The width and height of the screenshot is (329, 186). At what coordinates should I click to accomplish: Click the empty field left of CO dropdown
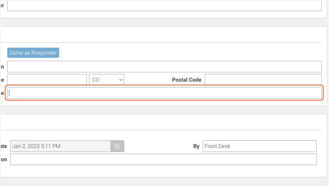47,80
